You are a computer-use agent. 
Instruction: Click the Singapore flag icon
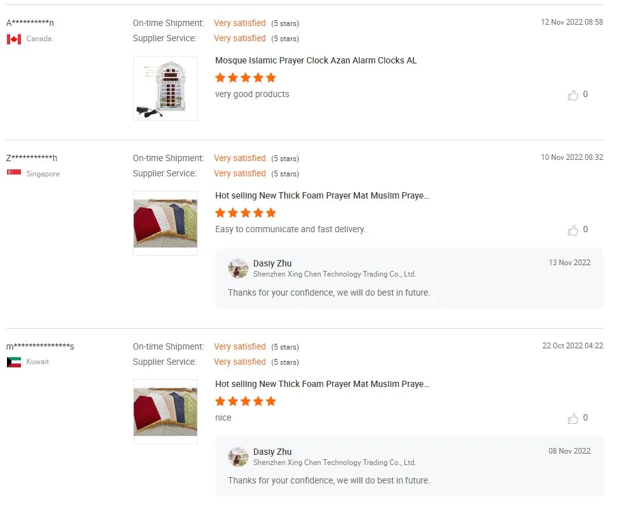click(14, 173)
